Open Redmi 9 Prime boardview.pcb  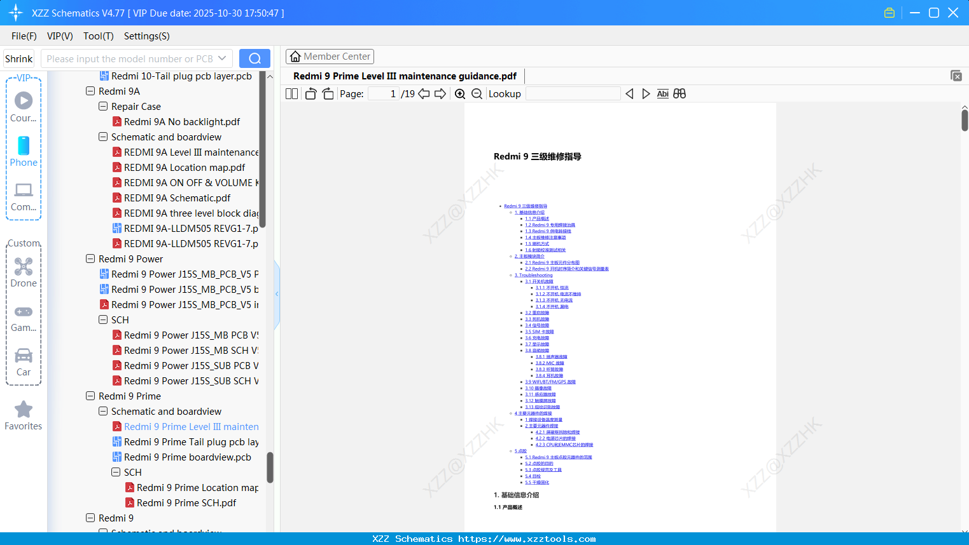click(x=182, y=457)
